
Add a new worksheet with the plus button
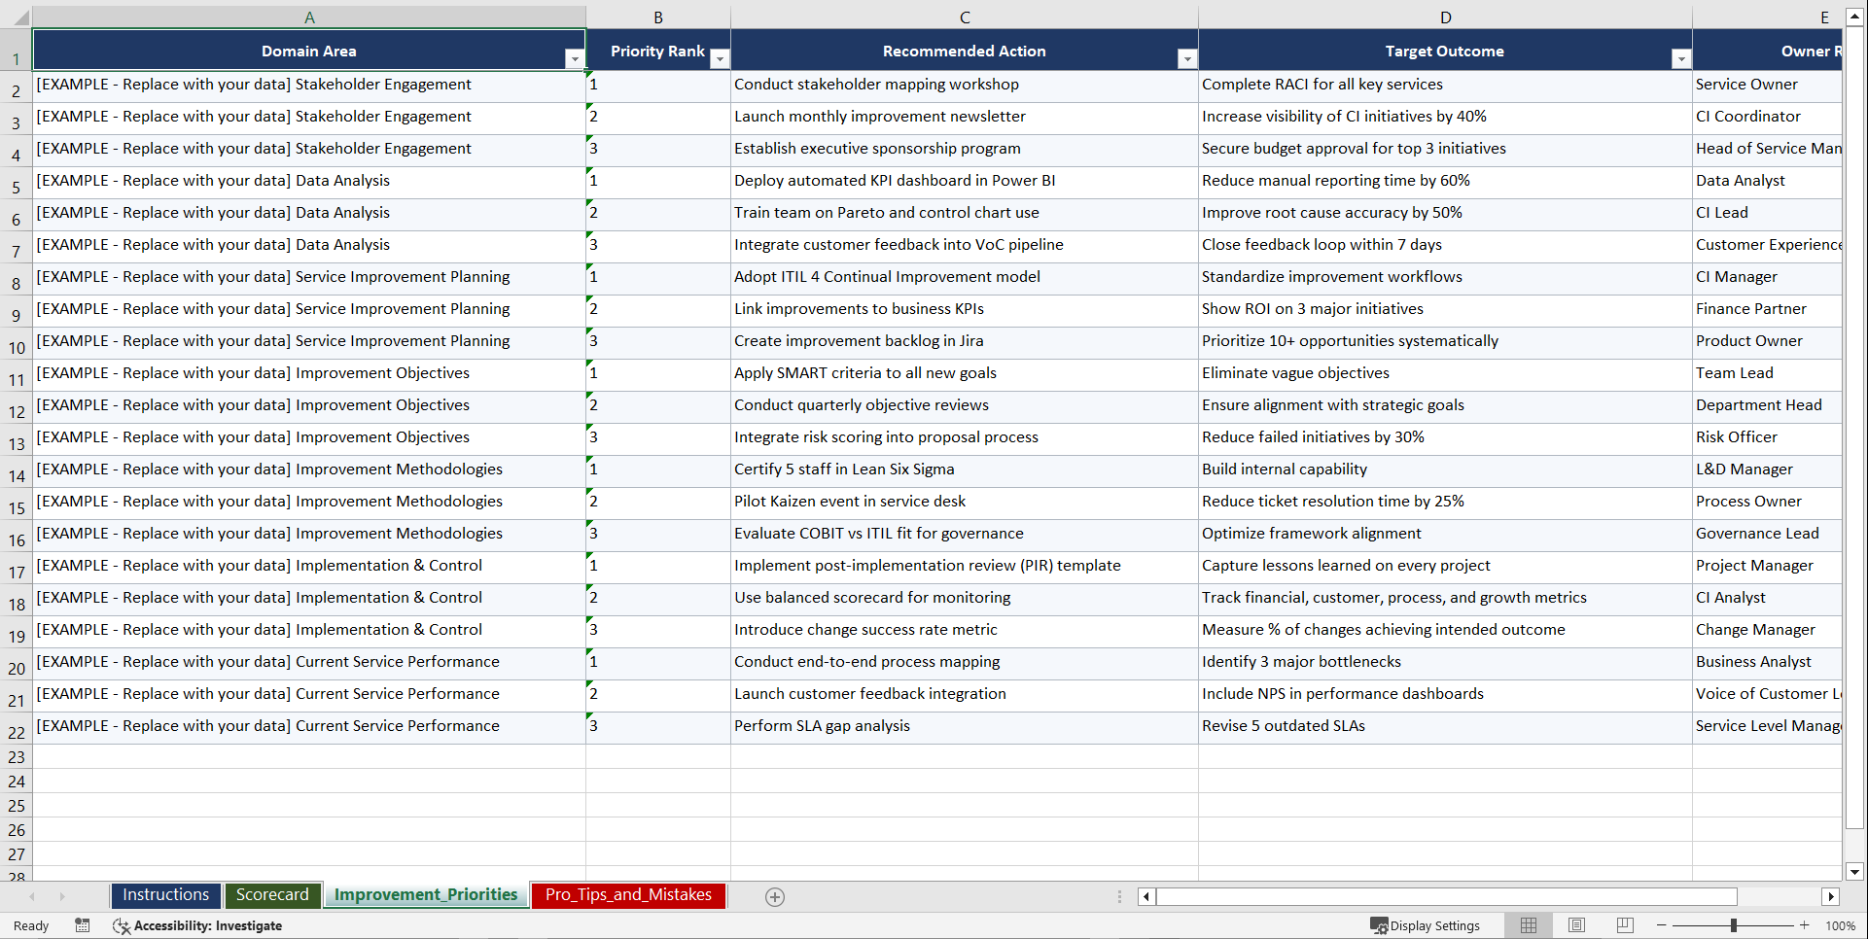tap(775, 896)
